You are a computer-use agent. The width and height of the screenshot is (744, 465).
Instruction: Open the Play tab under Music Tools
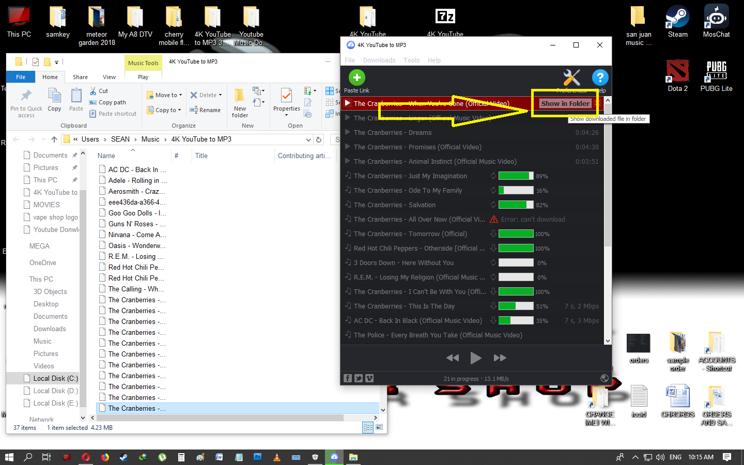click(x=143, y=77)
